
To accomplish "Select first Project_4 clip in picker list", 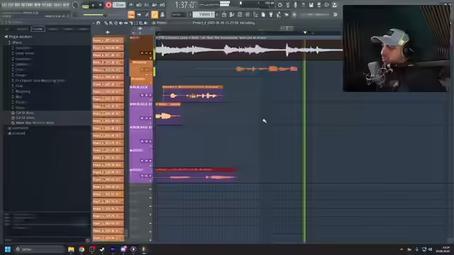I will 108,40.
